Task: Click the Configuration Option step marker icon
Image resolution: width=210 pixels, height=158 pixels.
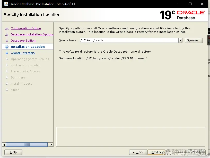Action: (x=7, y=28)
